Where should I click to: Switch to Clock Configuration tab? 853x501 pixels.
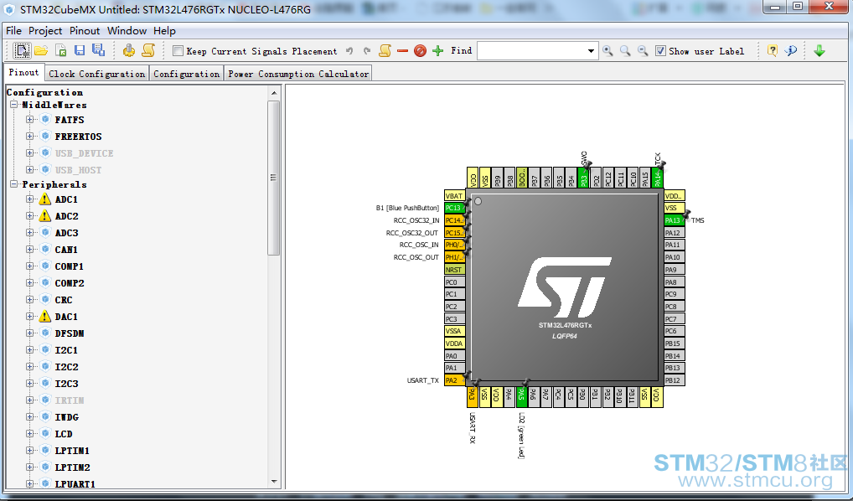pos(97,74)
